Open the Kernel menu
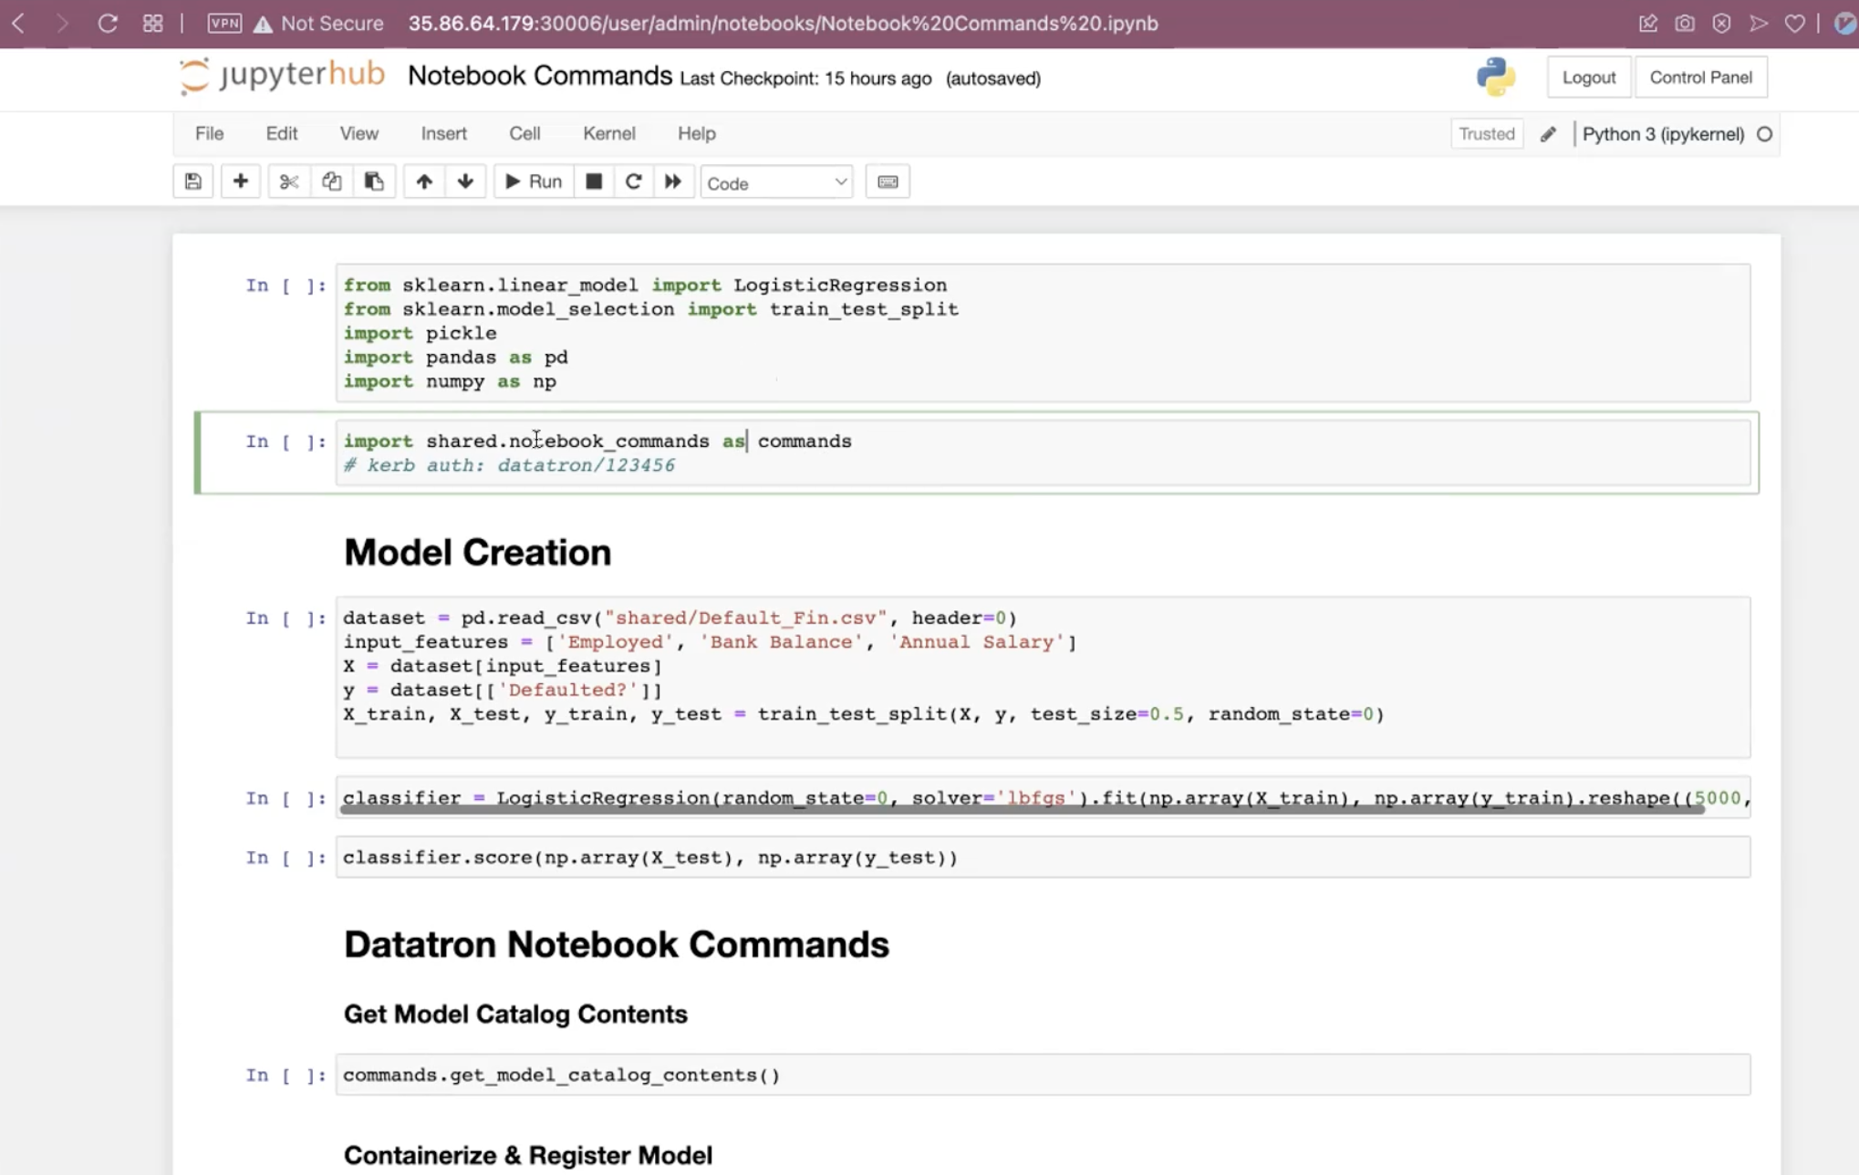 [x=608, y=133]
